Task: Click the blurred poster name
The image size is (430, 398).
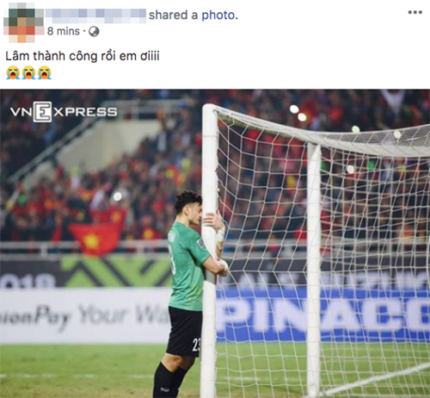Action: (x=95, y=16)
